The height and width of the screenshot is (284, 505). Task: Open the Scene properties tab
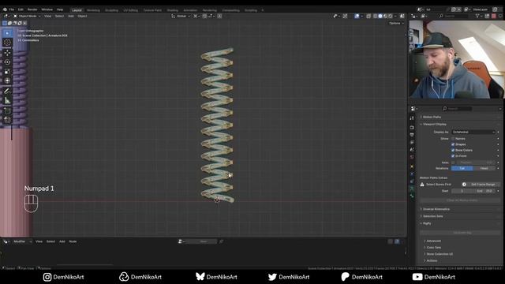(x=412, y=149)
